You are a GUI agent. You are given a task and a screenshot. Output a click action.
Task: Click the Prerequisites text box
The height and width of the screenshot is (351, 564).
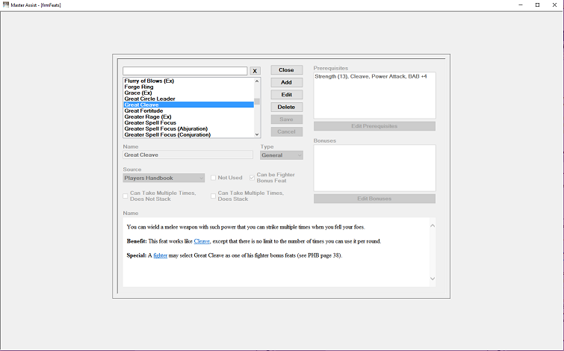pyautogui.click(x=374, y=96)
